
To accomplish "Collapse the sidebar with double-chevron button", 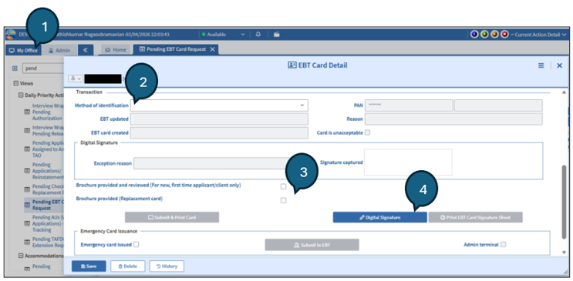I will pyautogui.click(x=86, y=50).
